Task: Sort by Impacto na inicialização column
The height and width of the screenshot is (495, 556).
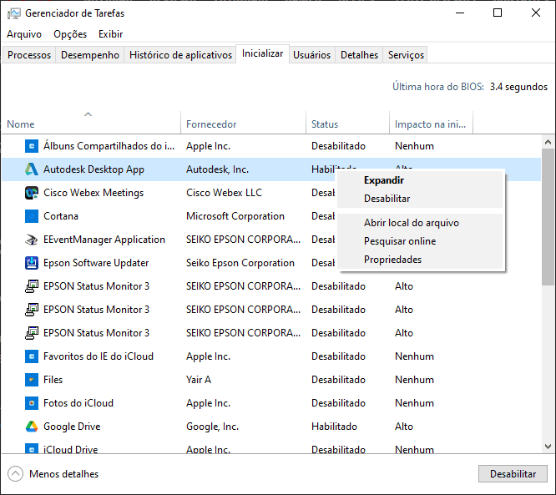Action: tap(431, 123)
